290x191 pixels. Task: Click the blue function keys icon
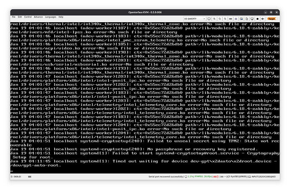click(236, 18)
